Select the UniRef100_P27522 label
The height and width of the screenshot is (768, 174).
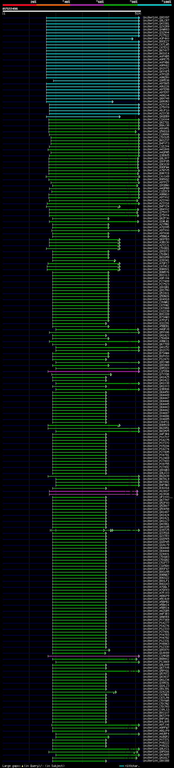pos(156,35)
